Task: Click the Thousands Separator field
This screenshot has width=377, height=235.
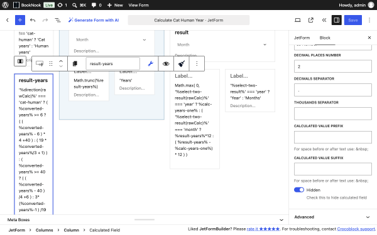Action: coord(333,113)
